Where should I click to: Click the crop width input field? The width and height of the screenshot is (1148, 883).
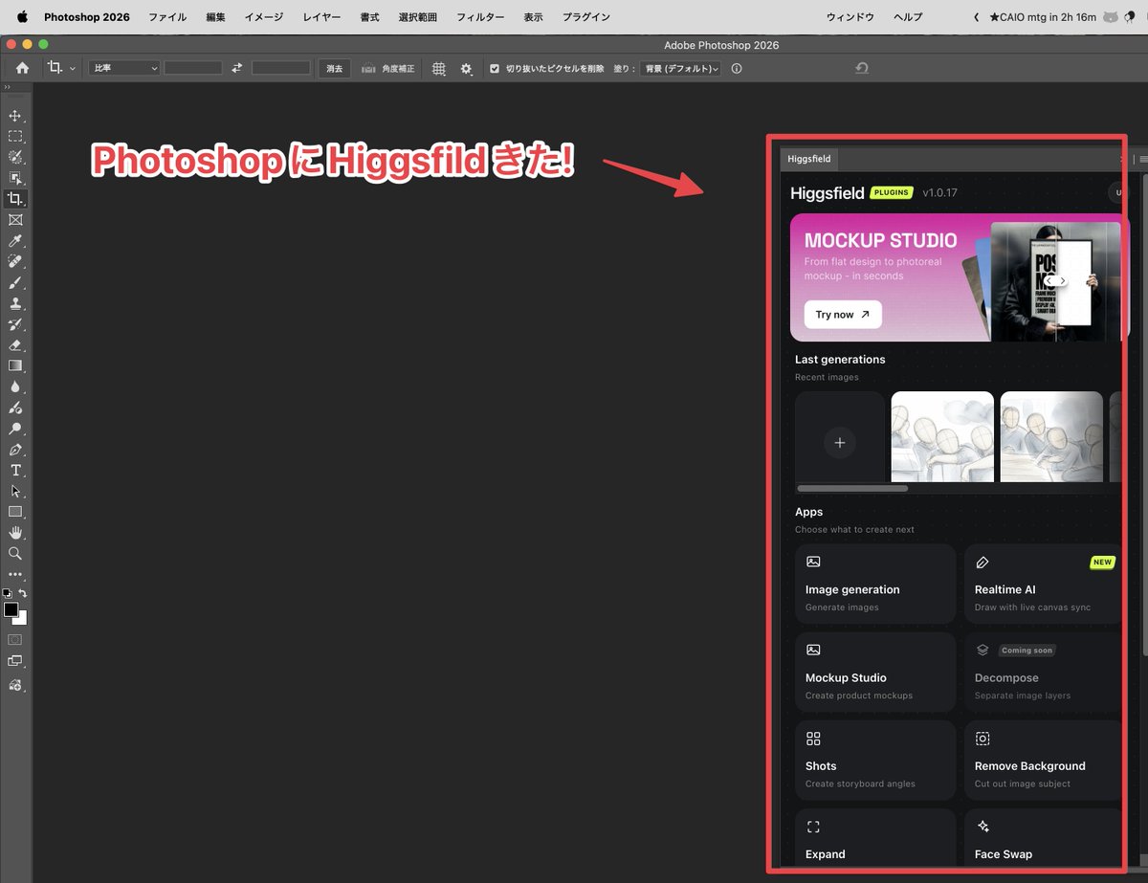coord(193,68)
